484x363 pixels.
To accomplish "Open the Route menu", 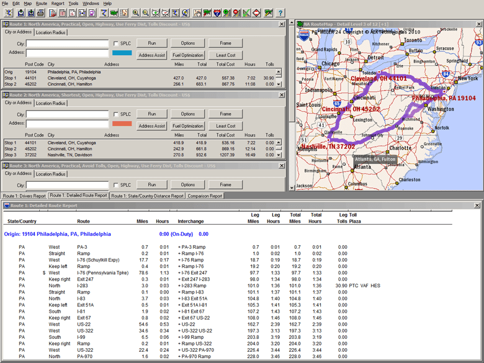I will 42,3.
